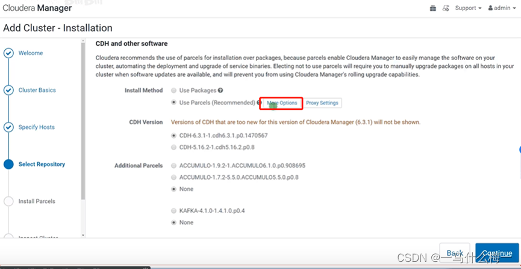Click the sidebar scrollbar up arrow
Image resolution: width=521 pixels, height=269 pixels.
(x=83, y=41)
